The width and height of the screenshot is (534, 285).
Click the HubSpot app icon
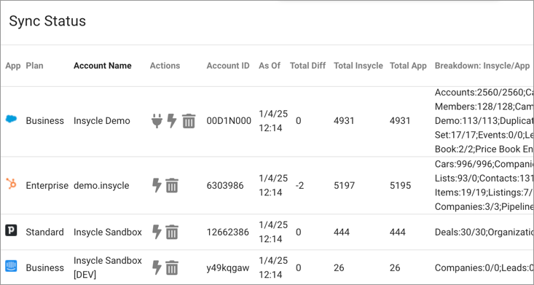[11, 184]
